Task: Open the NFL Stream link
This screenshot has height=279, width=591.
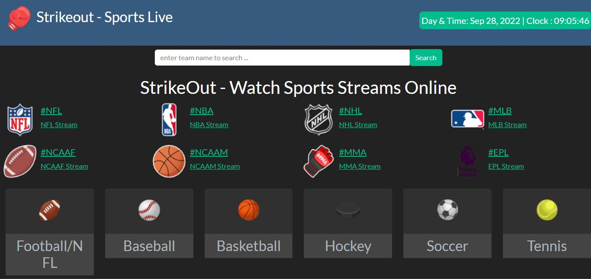Action: (x=59, y=125)
